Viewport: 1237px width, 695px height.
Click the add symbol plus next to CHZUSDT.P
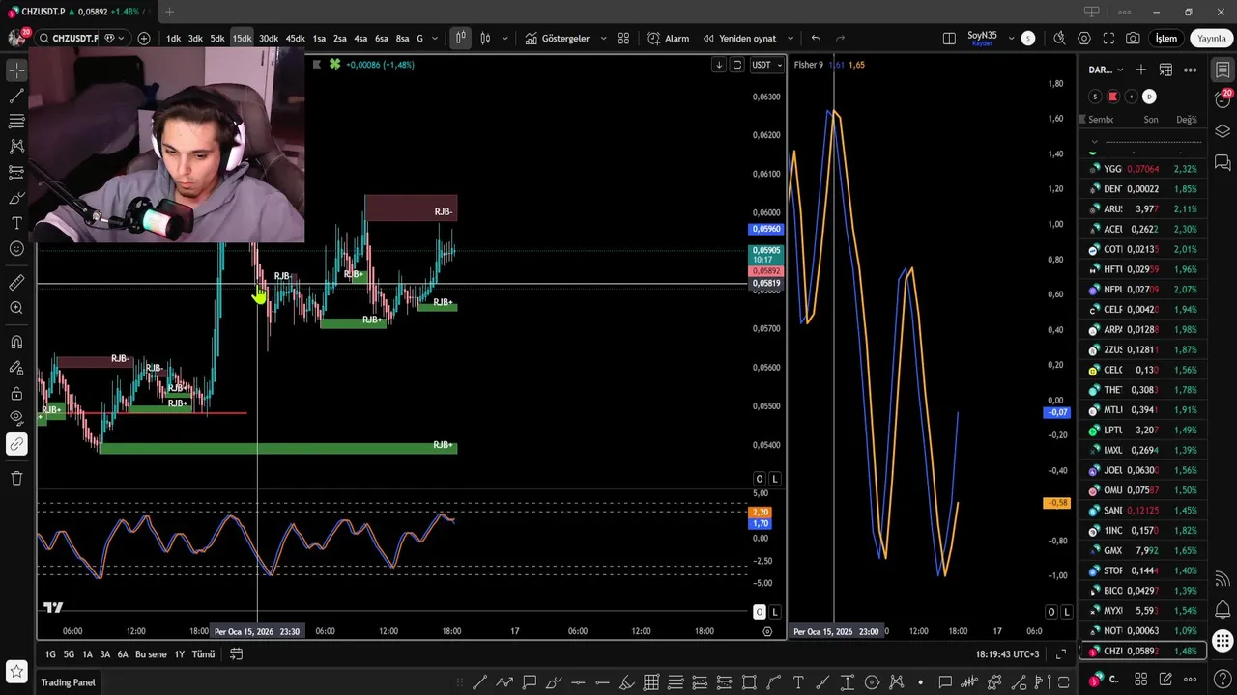[144, 39]
